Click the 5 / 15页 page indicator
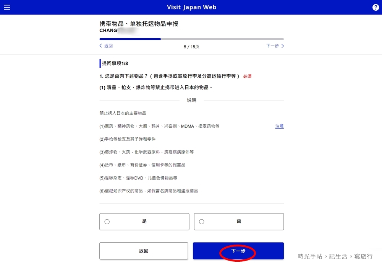Image resolution: width=382 pixels, height=269 pixels. 191,47
